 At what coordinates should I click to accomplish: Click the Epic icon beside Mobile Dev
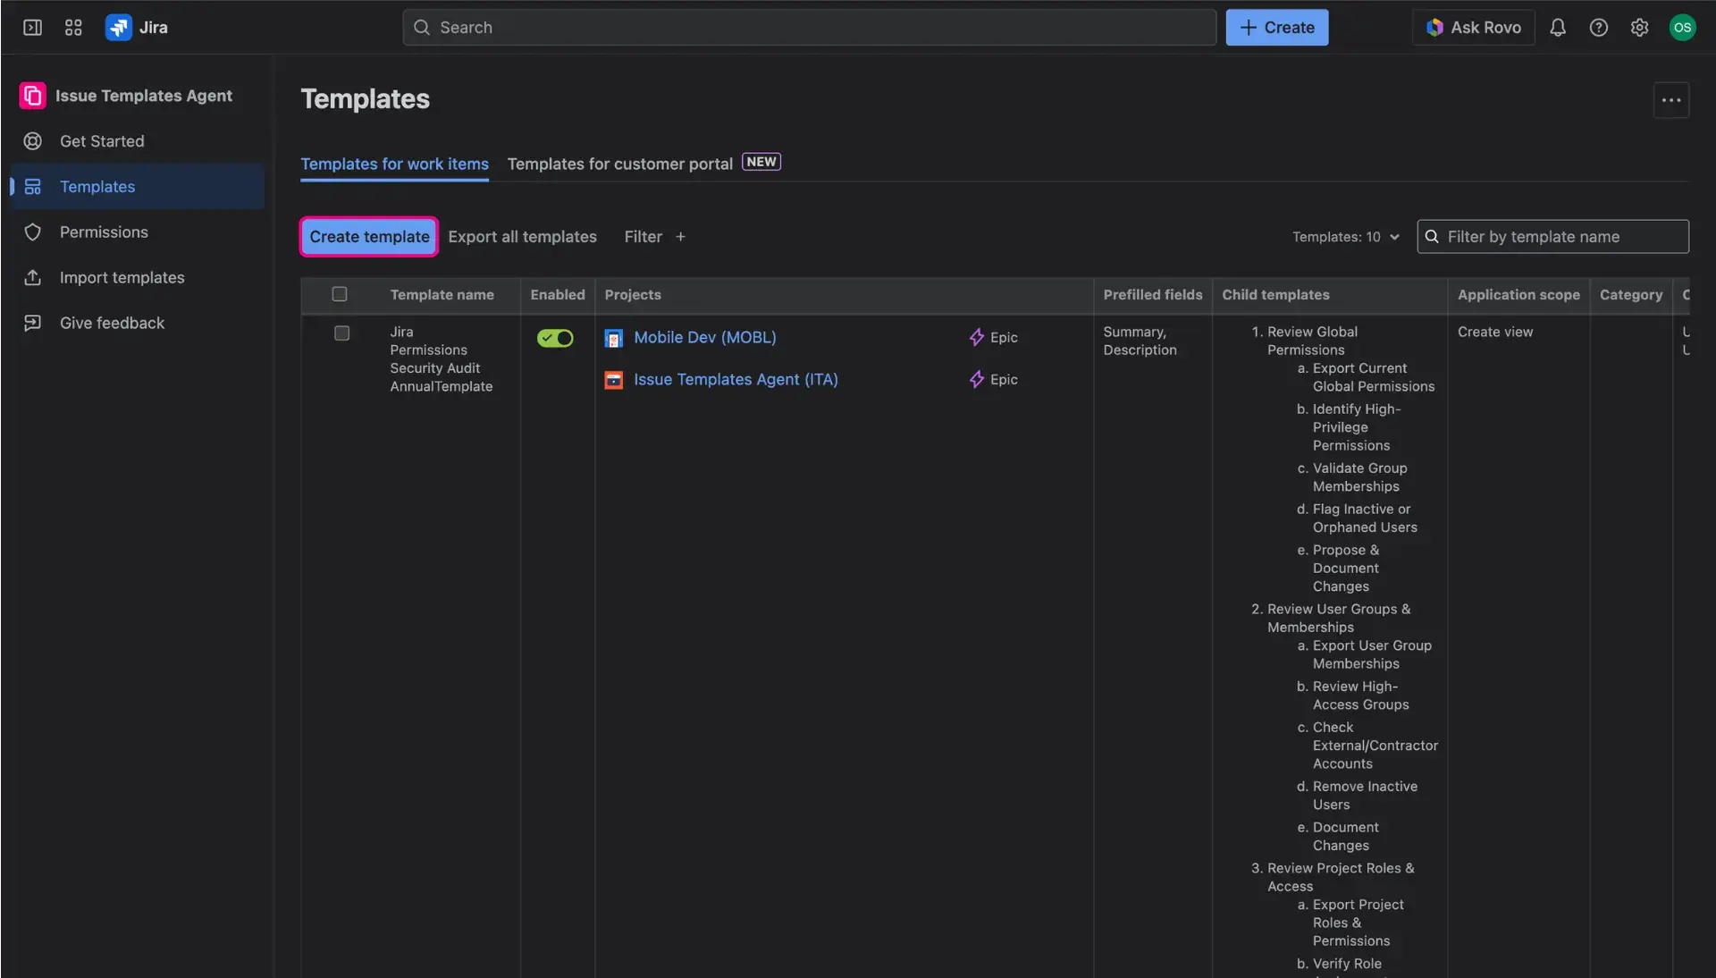pyautogui.click(x=975, y=338)
